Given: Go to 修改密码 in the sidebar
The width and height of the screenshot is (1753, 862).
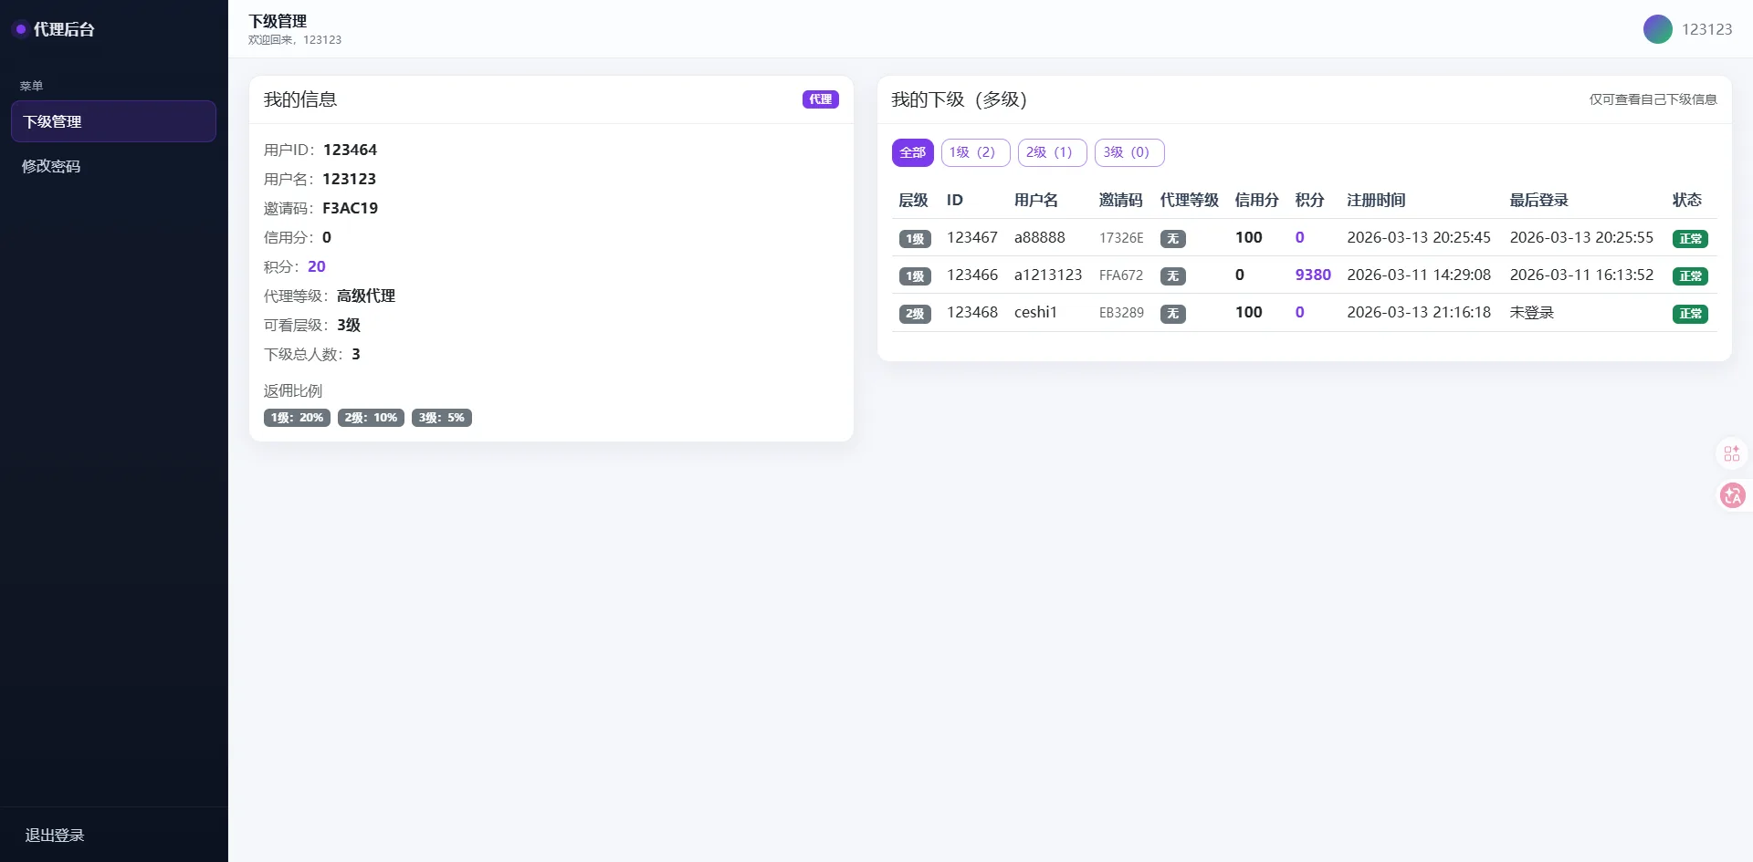Looking at the screenshot, I should [x=51, y=166].
